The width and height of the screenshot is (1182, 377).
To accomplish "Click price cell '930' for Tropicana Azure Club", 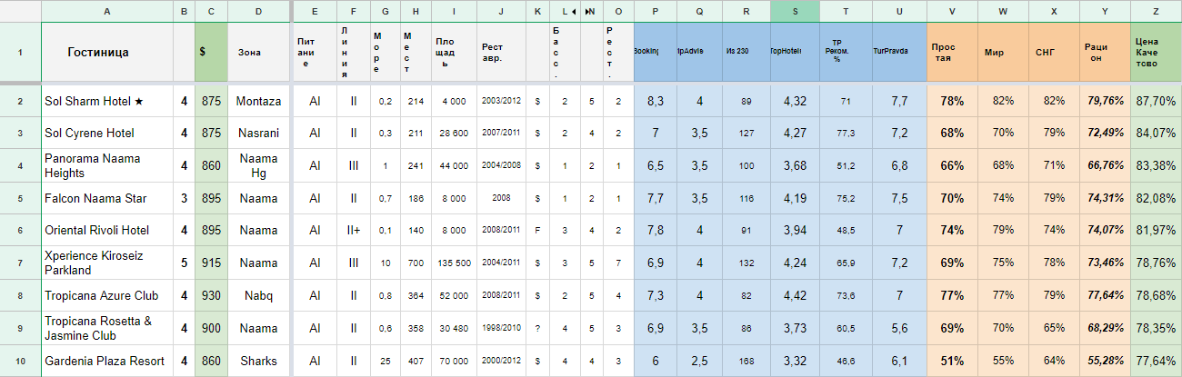I will pyautogui.click(x=211, y=295).
